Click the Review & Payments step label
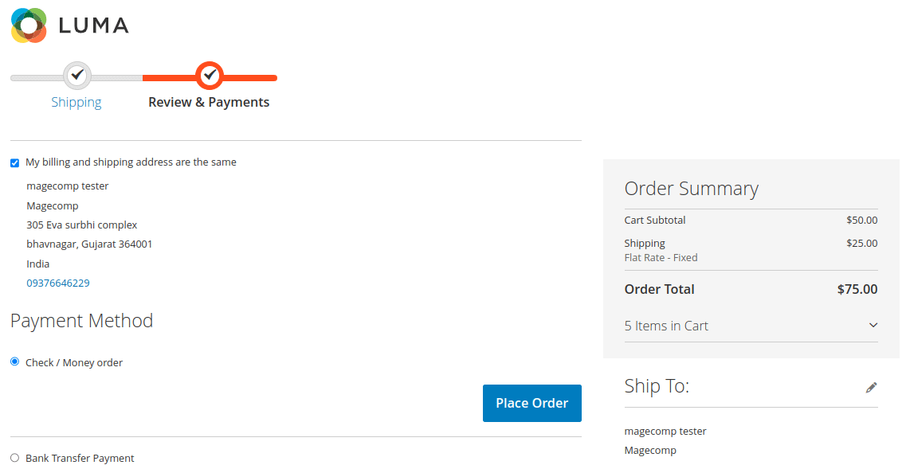906x465 pixels. [x=209, y=102]
